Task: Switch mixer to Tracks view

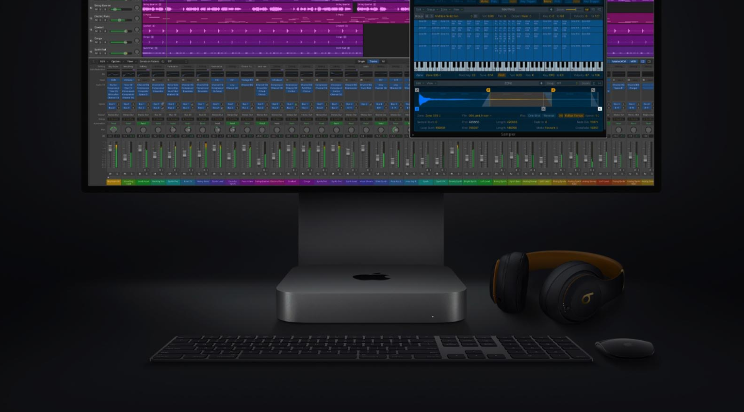Action: [x=373, y=62]
